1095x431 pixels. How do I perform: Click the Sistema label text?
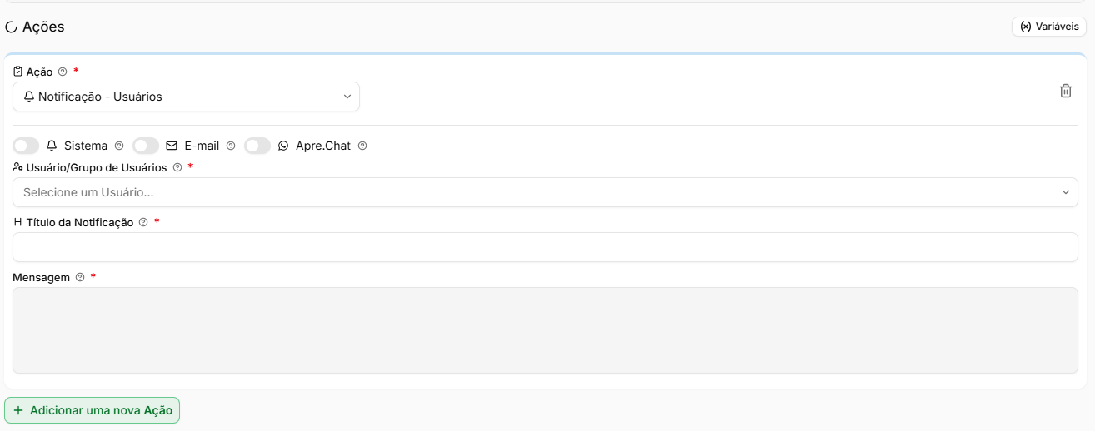pyautogui.click(x=86, y=146)
